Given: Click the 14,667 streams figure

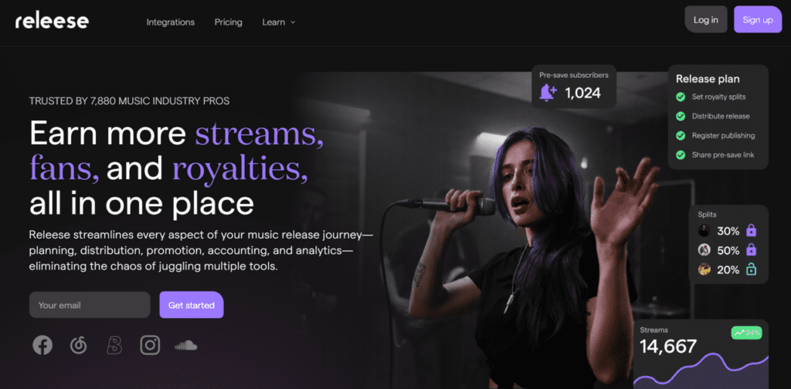Looking at the screenshot, I should click(x=668, y=347).
